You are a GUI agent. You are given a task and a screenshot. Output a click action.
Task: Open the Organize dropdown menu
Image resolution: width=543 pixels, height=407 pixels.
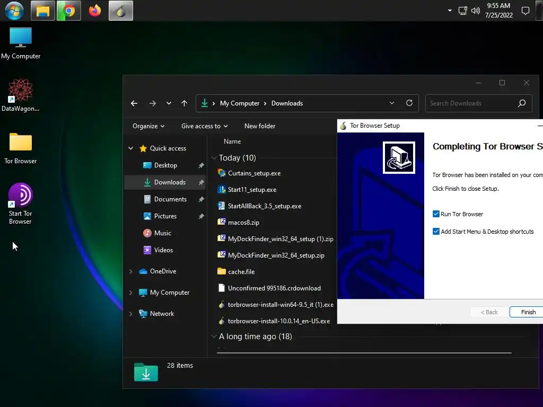pyautogui.click(x=148, y=126)
